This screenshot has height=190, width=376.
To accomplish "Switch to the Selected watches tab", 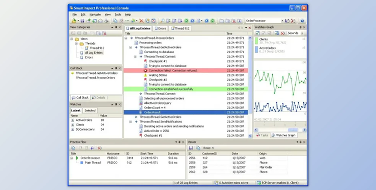I will pos(90,110).
